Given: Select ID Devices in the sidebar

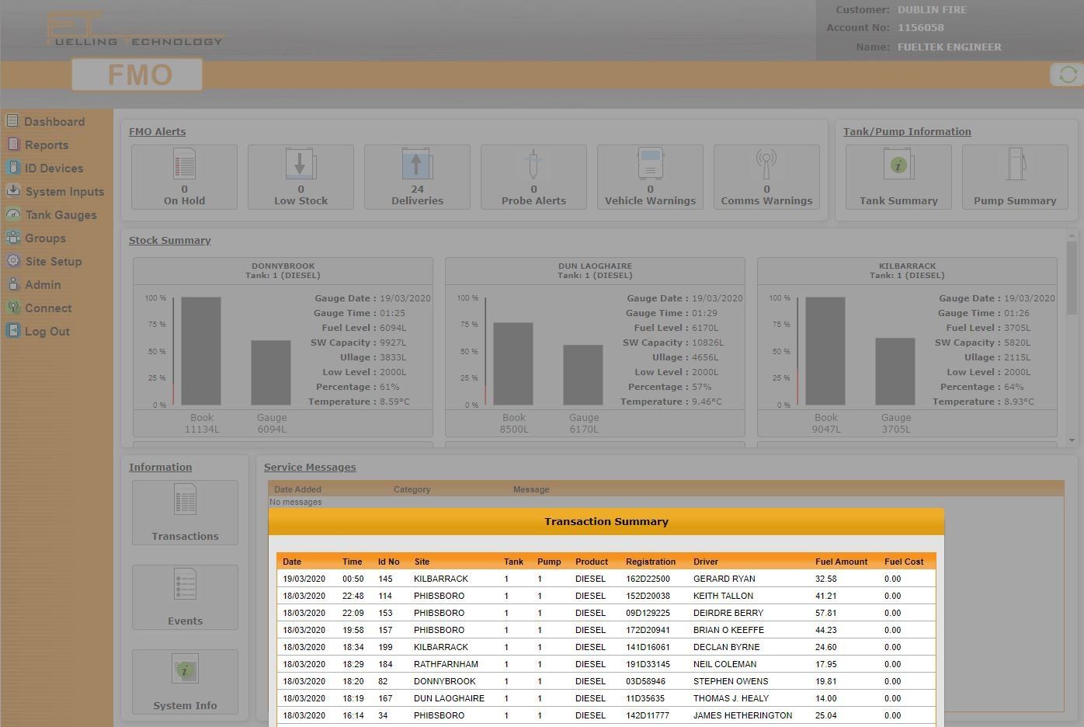Looking at the screenshot, I should 54,169.
